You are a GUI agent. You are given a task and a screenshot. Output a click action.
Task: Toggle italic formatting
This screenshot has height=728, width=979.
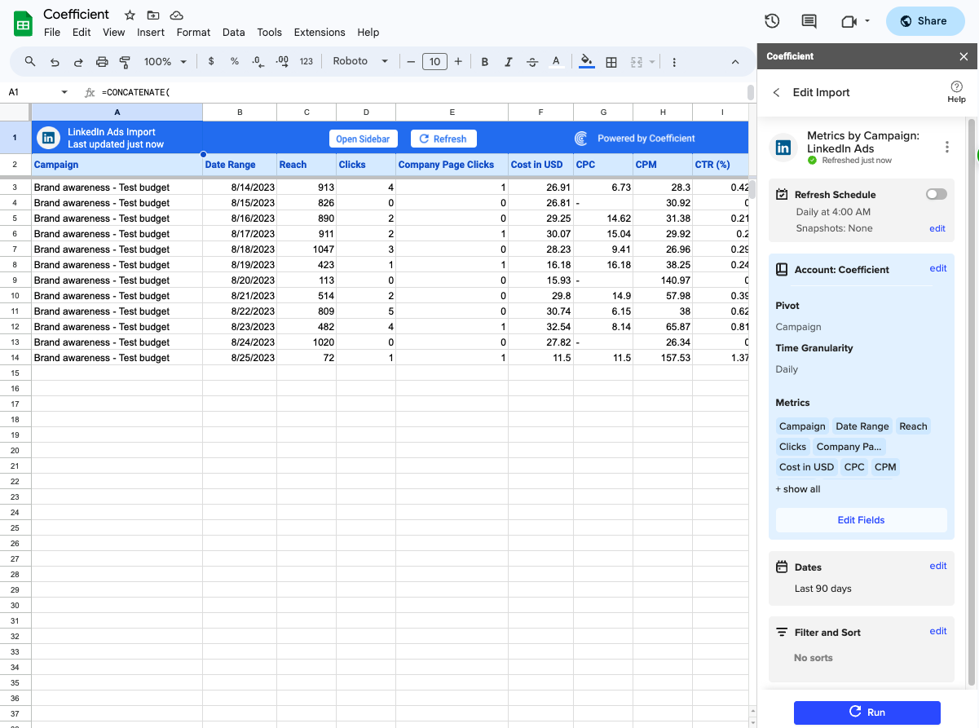pos(509,61)
